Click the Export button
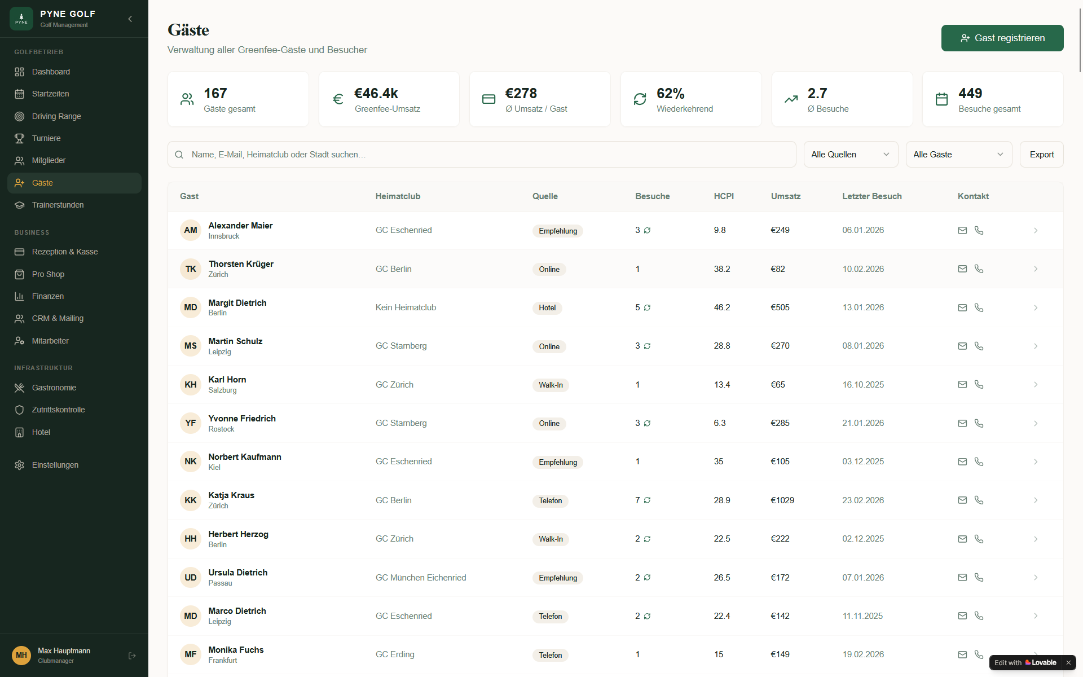Image resolution: width=1083 pixels, height=677 pixels. click(x=1041, y=155)
